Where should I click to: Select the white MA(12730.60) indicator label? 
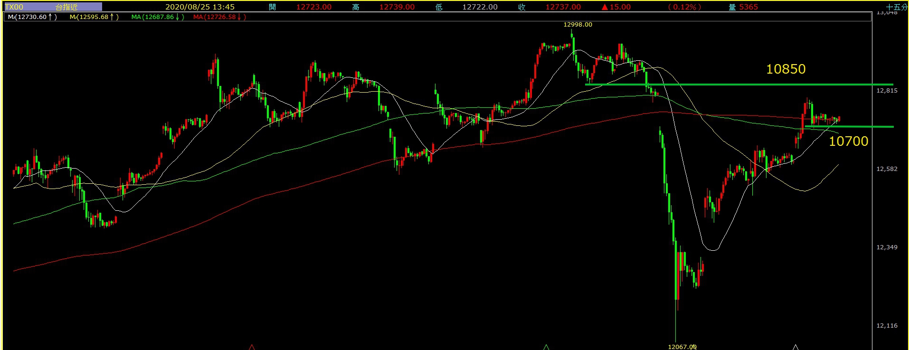coord(32,17)
